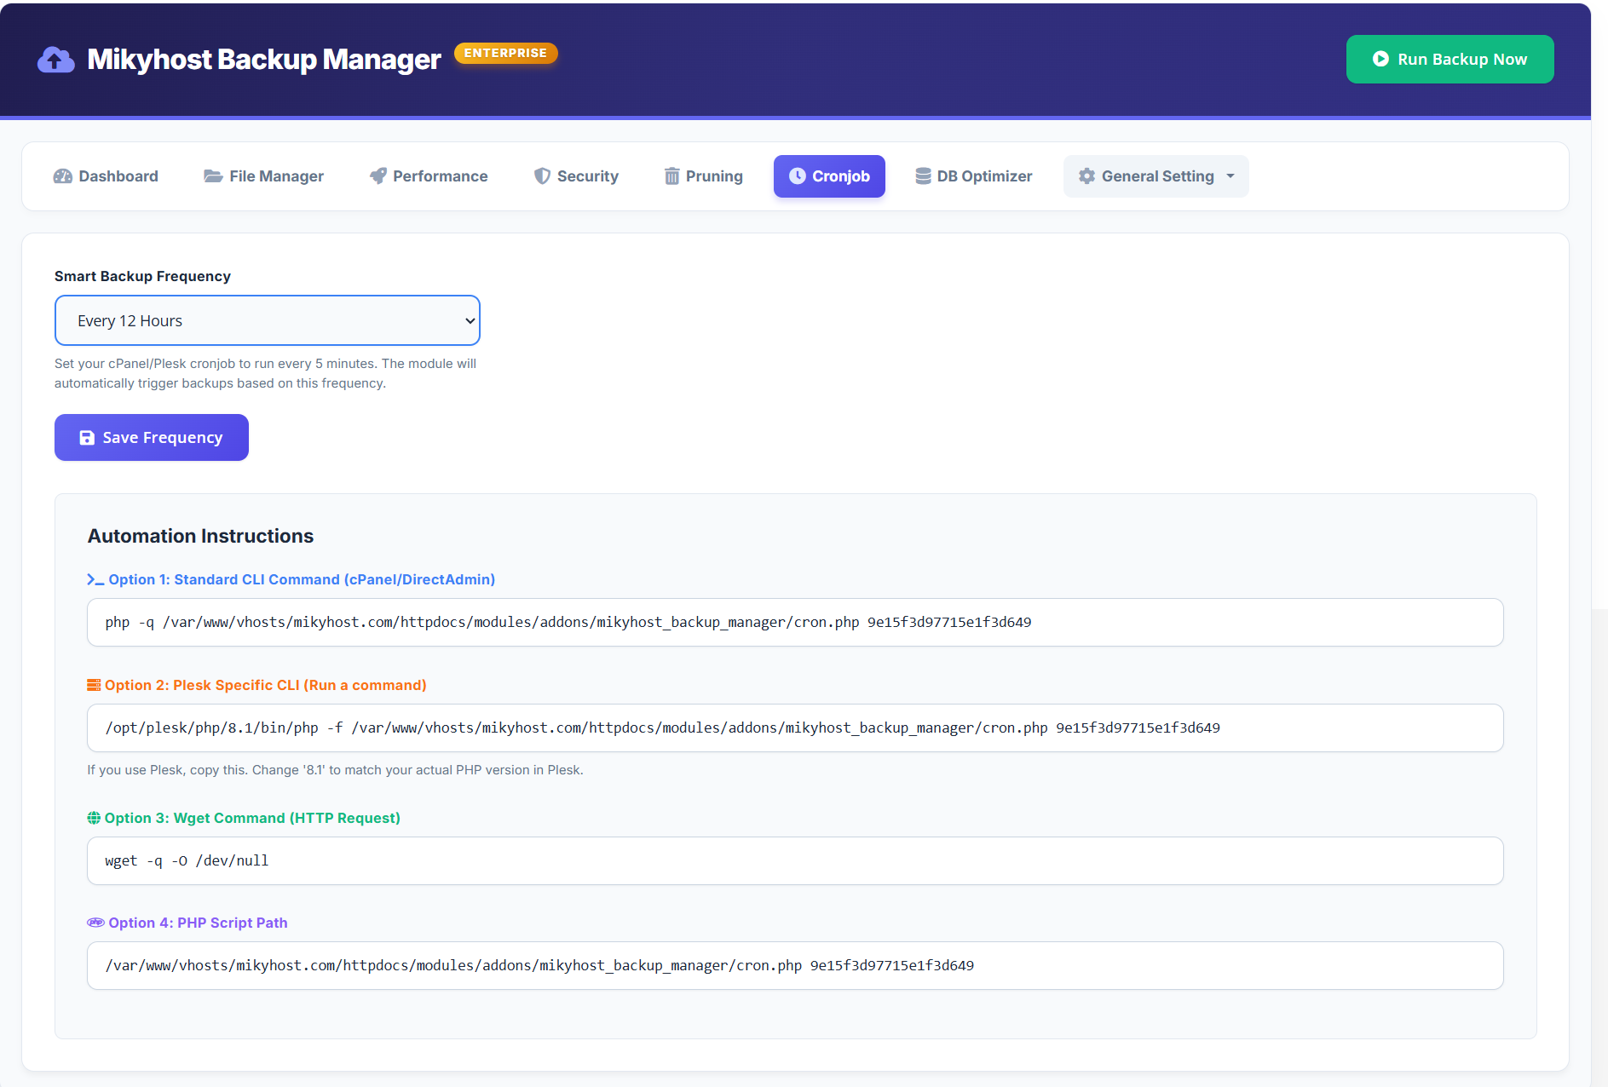The height and width of the screenshot is (1087, 1608).
Task: Switch to the DB Optimizer tab
Action: (x=974, y=176)
